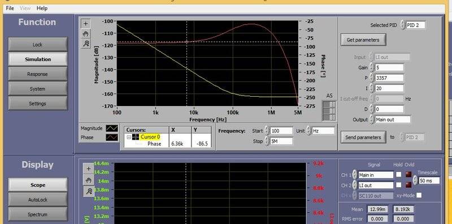Viewport: 452px width, 224px height.
Task: Open the Help menu
Action: click(x=42, y=8)
